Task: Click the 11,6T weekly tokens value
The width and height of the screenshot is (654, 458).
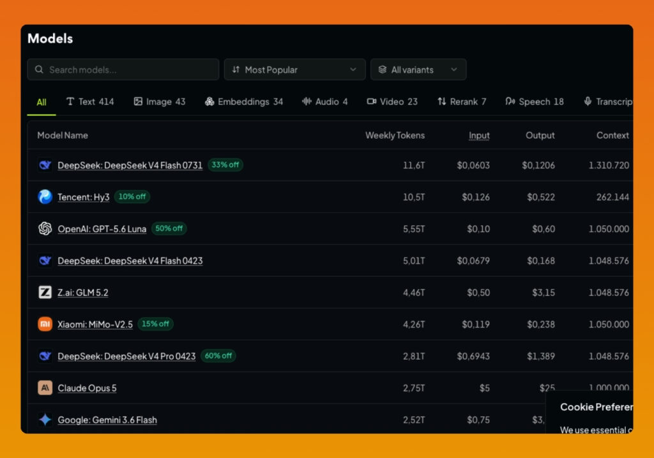Action: (414, 165)
